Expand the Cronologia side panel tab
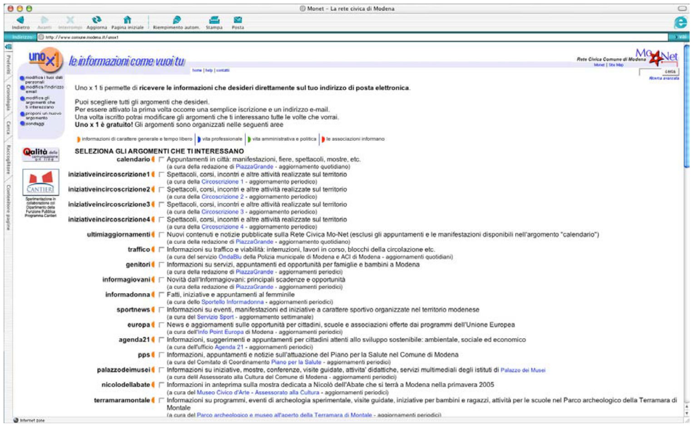The image size is (694, 428). (x=8, y=97)
